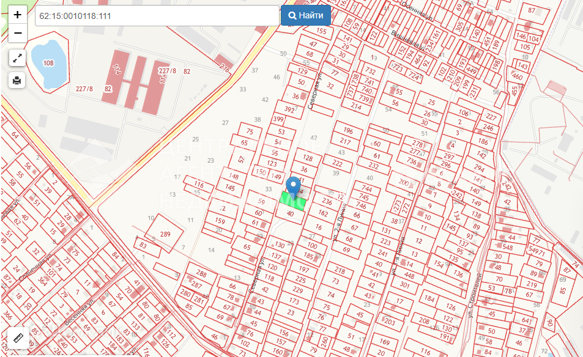Select parcel labeled 232
Image resolution: width=583 pixels, height=357 pixels.
coord(374,166)
